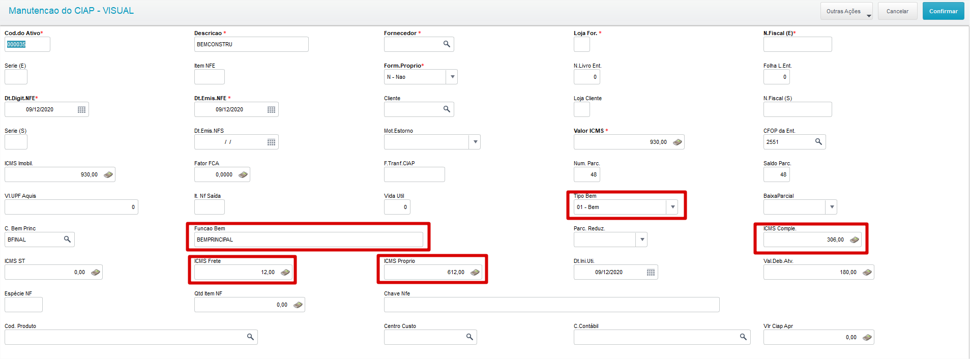Open the BaixaParcial dropdown
This screenshot has height=359, width=970.
tap(832, 207)
